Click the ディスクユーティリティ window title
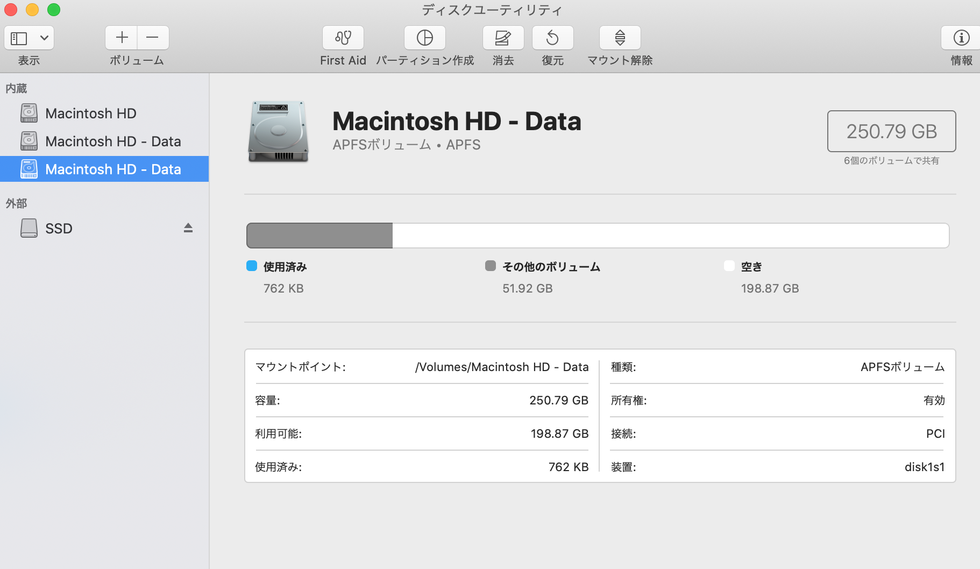This screenshot has width=980, height=569. [x=492, y=10]
